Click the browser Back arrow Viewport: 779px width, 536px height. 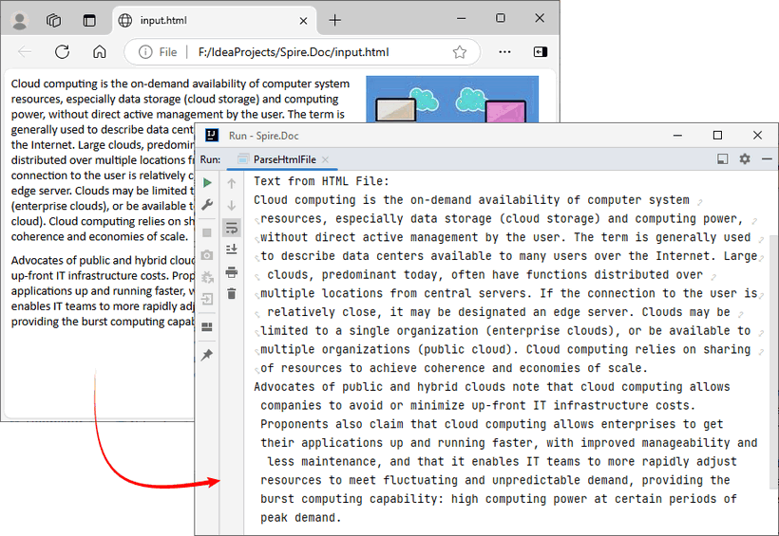coord(25,51)
